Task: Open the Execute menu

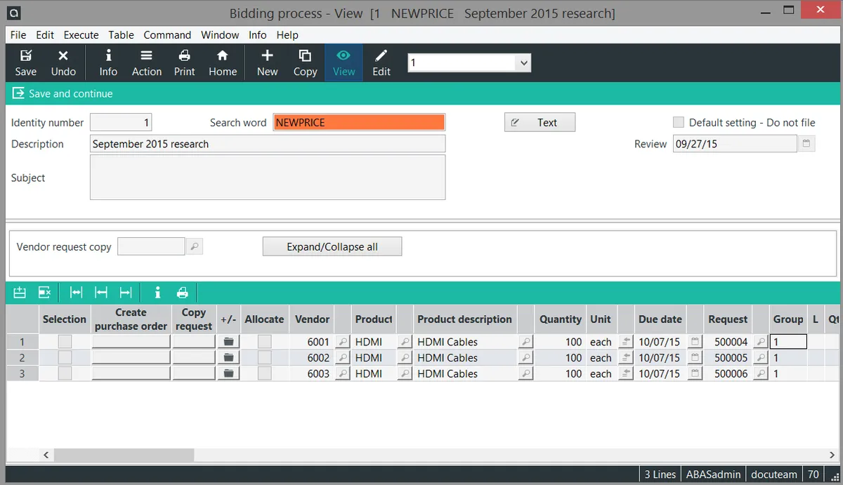Action: 81,35
